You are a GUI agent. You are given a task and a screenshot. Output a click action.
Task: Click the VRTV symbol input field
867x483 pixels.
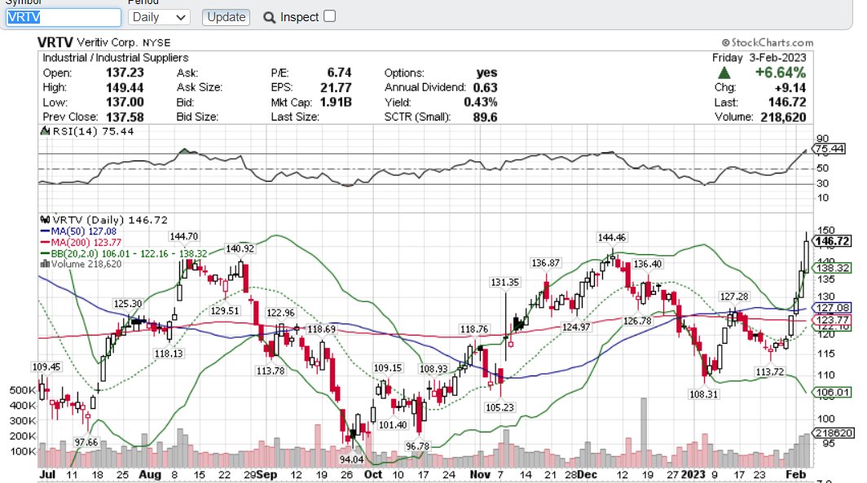point(63,17)
